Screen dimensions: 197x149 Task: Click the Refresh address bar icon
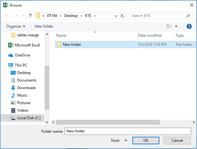pyautogui.click(x=122, y=15)
